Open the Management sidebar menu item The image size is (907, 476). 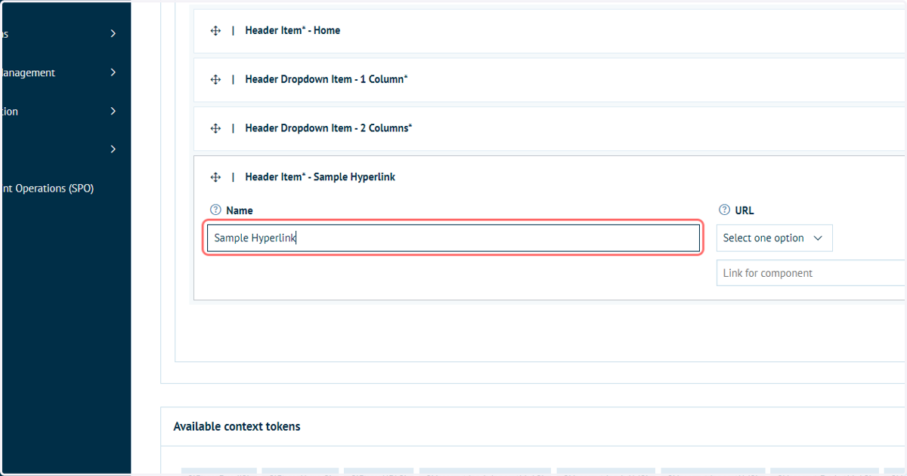click(28, 72)
